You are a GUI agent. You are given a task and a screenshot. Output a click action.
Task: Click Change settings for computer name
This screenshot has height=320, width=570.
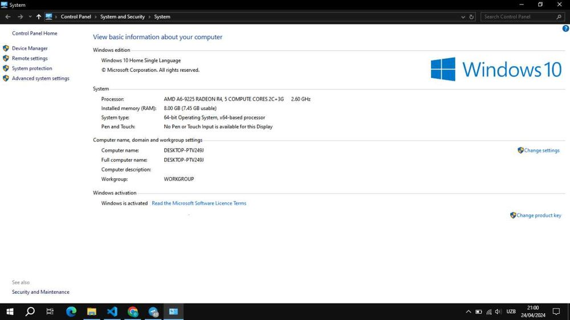(541, 150)
